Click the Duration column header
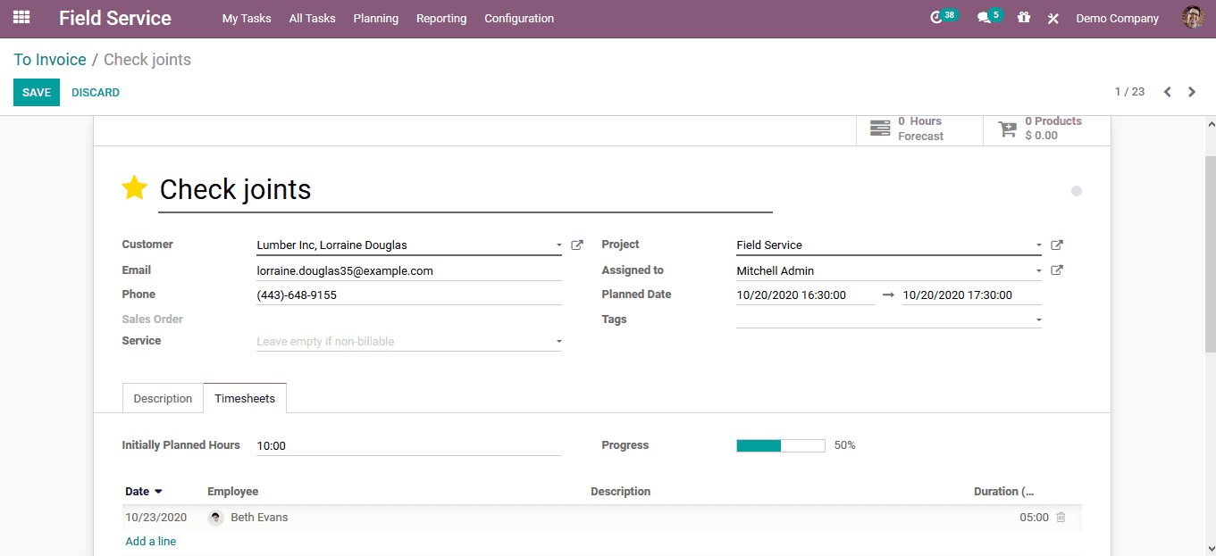1216x556 pixels. tap(1003, 491)
